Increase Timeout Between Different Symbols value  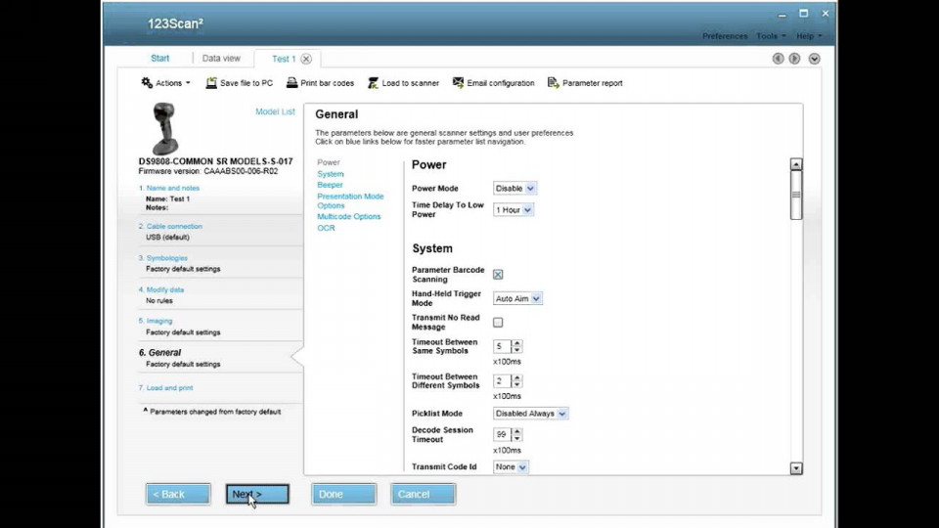(516, 377)
